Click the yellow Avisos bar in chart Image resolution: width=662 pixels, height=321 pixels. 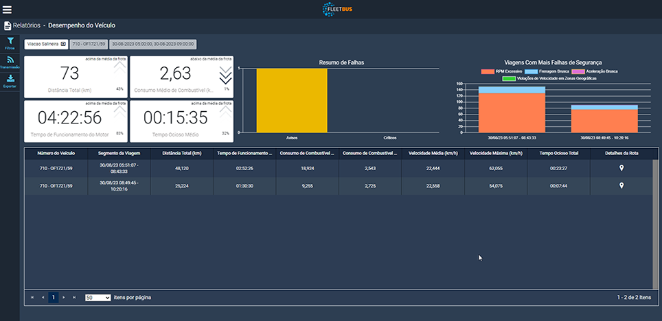click(292, 100)
